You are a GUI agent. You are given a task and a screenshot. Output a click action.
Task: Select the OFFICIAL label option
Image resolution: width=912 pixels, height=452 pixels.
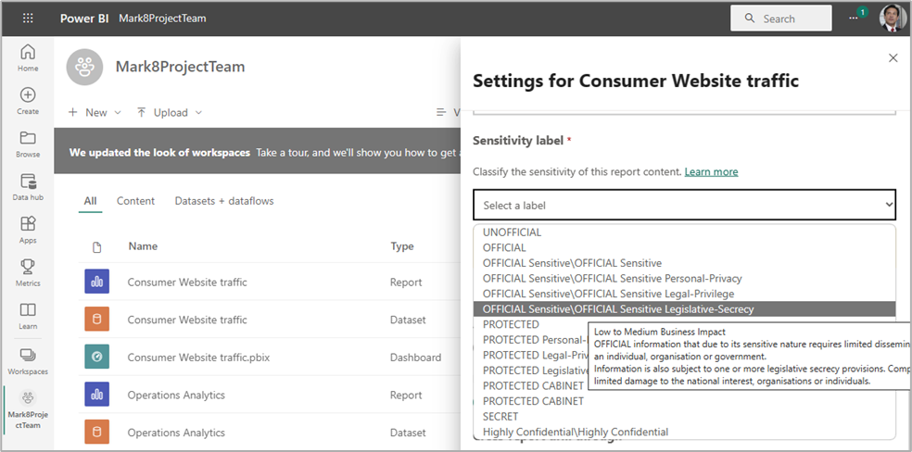tap(684, 247)
